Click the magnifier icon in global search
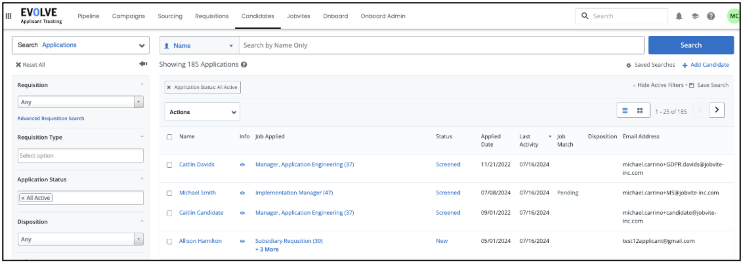This screenshot has height=264, width=743. coord(585,16)
